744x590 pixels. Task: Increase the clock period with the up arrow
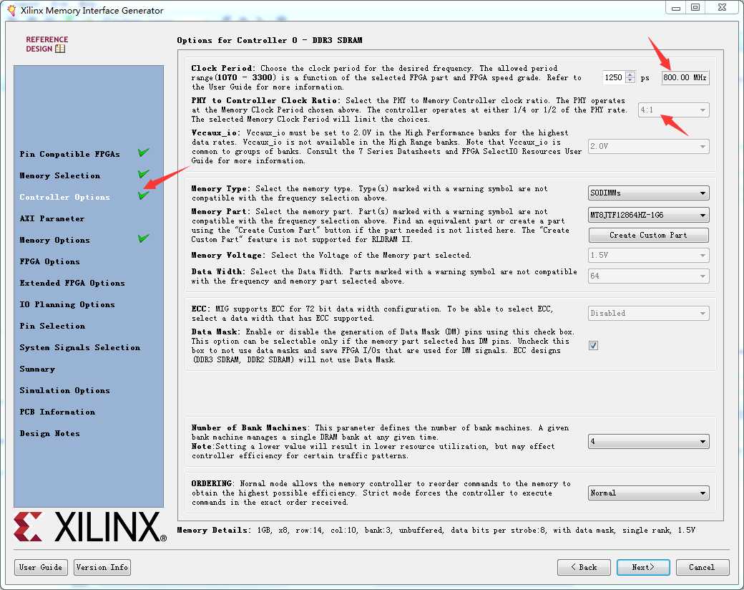tap(630, 74)
